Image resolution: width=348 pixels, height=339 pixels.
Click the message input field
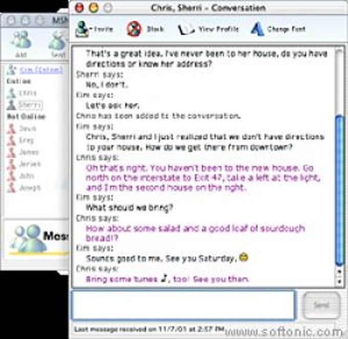[x=183, y=305]
